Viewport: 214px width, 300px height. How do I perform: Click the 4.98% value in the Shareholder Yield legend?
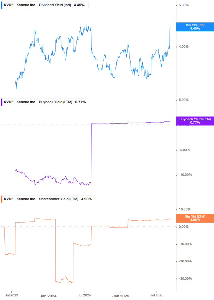87,199
